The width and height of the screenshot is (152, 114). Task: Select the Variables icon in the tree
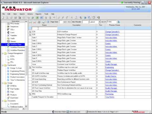tap(8, 35)
